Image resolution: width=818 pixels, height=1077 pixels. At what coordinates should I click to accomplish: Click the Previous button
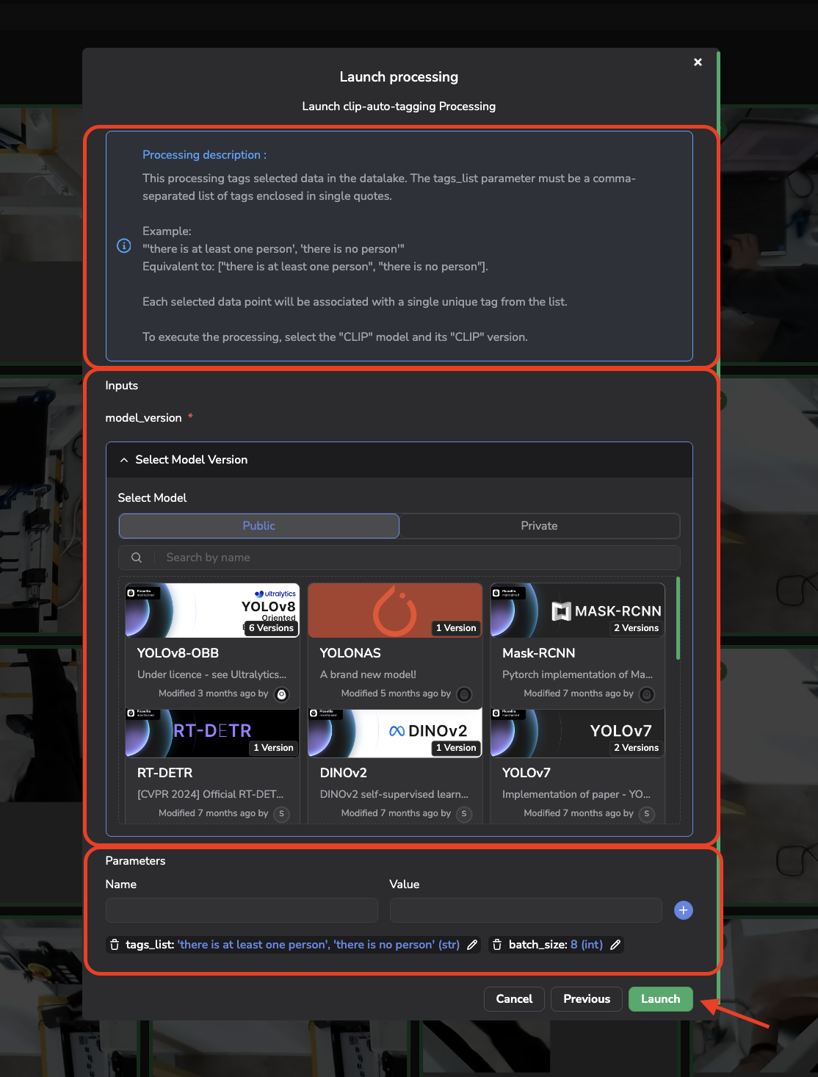coord(587,999)
